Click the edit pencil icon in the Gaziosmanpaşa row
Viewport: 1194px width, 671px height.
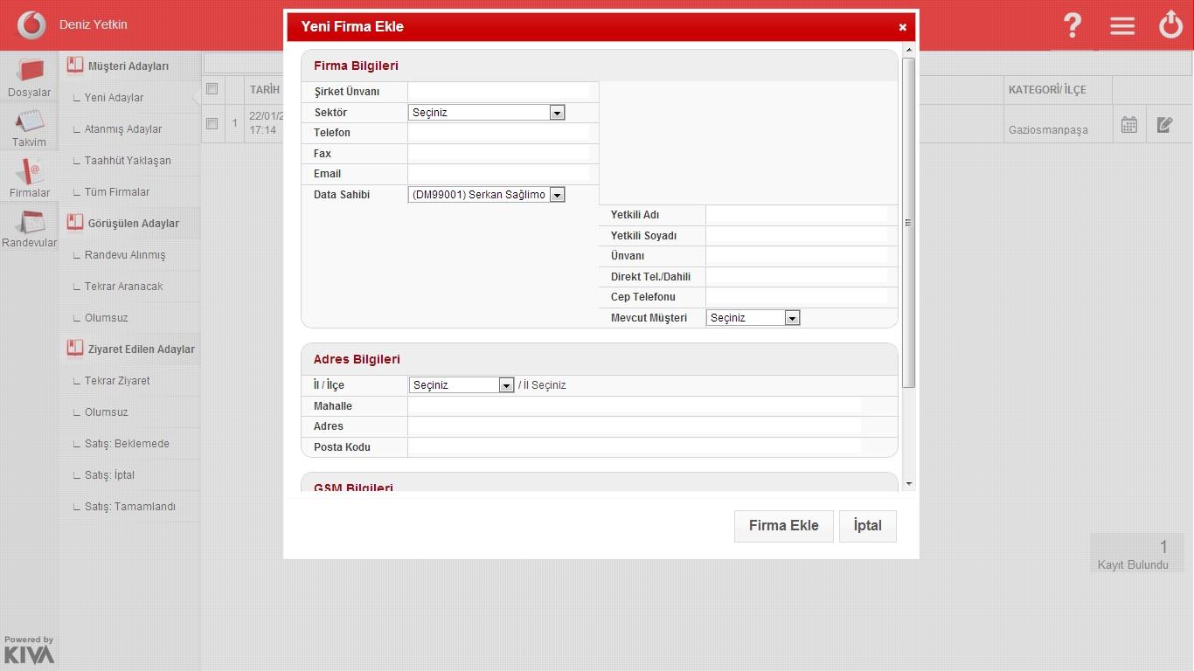1164,125
